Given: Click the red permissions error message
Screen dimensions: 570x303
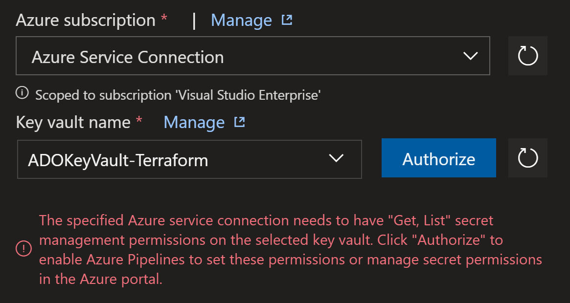Looking at the screenshot, I should 291,250.
